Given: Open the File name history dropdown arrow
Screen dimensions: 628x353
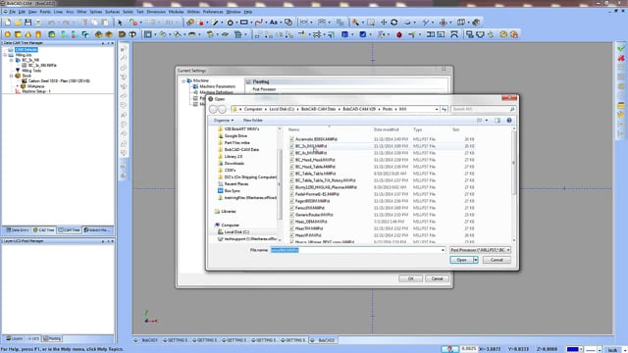Looking at the screenshot, I should click(x=443, y=250).
